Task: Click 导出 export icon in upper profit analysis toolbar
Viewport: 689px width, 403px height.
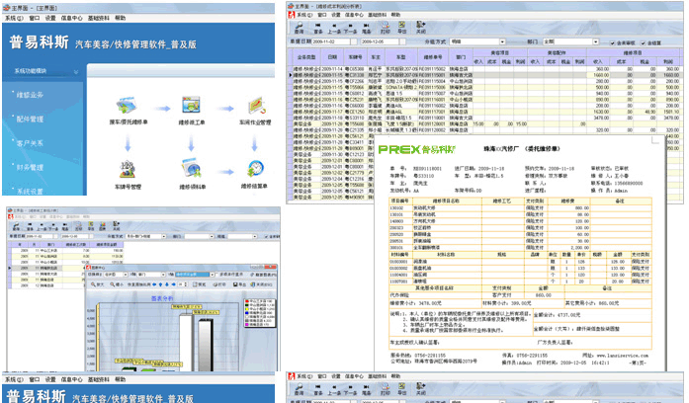Action: pos(402,28)
